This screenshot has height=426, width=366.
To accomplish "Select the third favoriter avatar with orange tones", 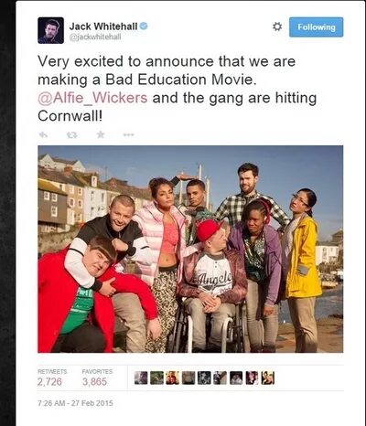I will [173, 378].
